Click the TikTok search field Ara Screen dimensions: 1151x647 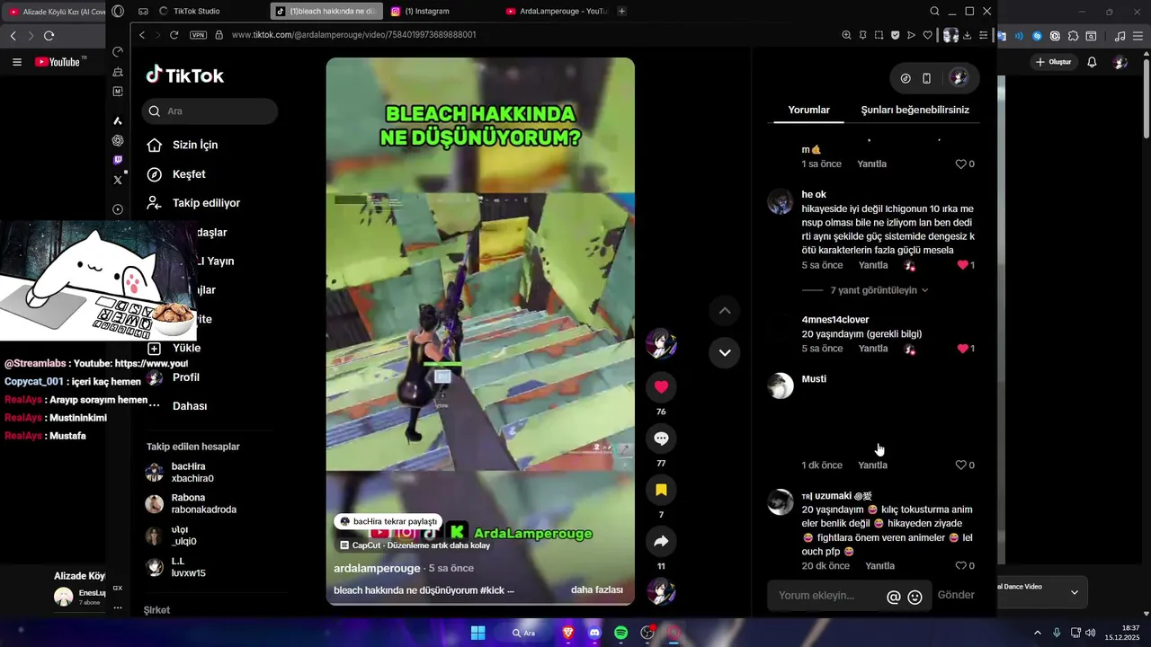pos(210,111)
